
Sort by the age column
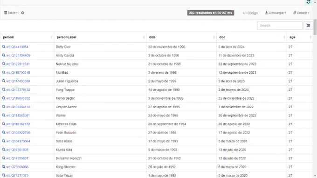tap(300, 37)
